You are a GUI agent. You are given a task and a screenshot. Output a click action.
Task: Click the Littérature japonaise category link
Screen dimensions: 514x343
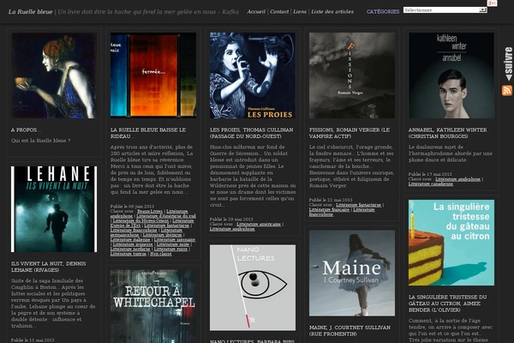pos(175,239)
